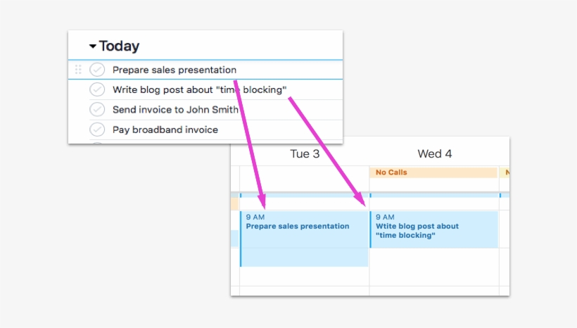Viewport: 577px width, 328px height.
Task: Select the Wtite blog post calendar event
Action: pos(434,229)
